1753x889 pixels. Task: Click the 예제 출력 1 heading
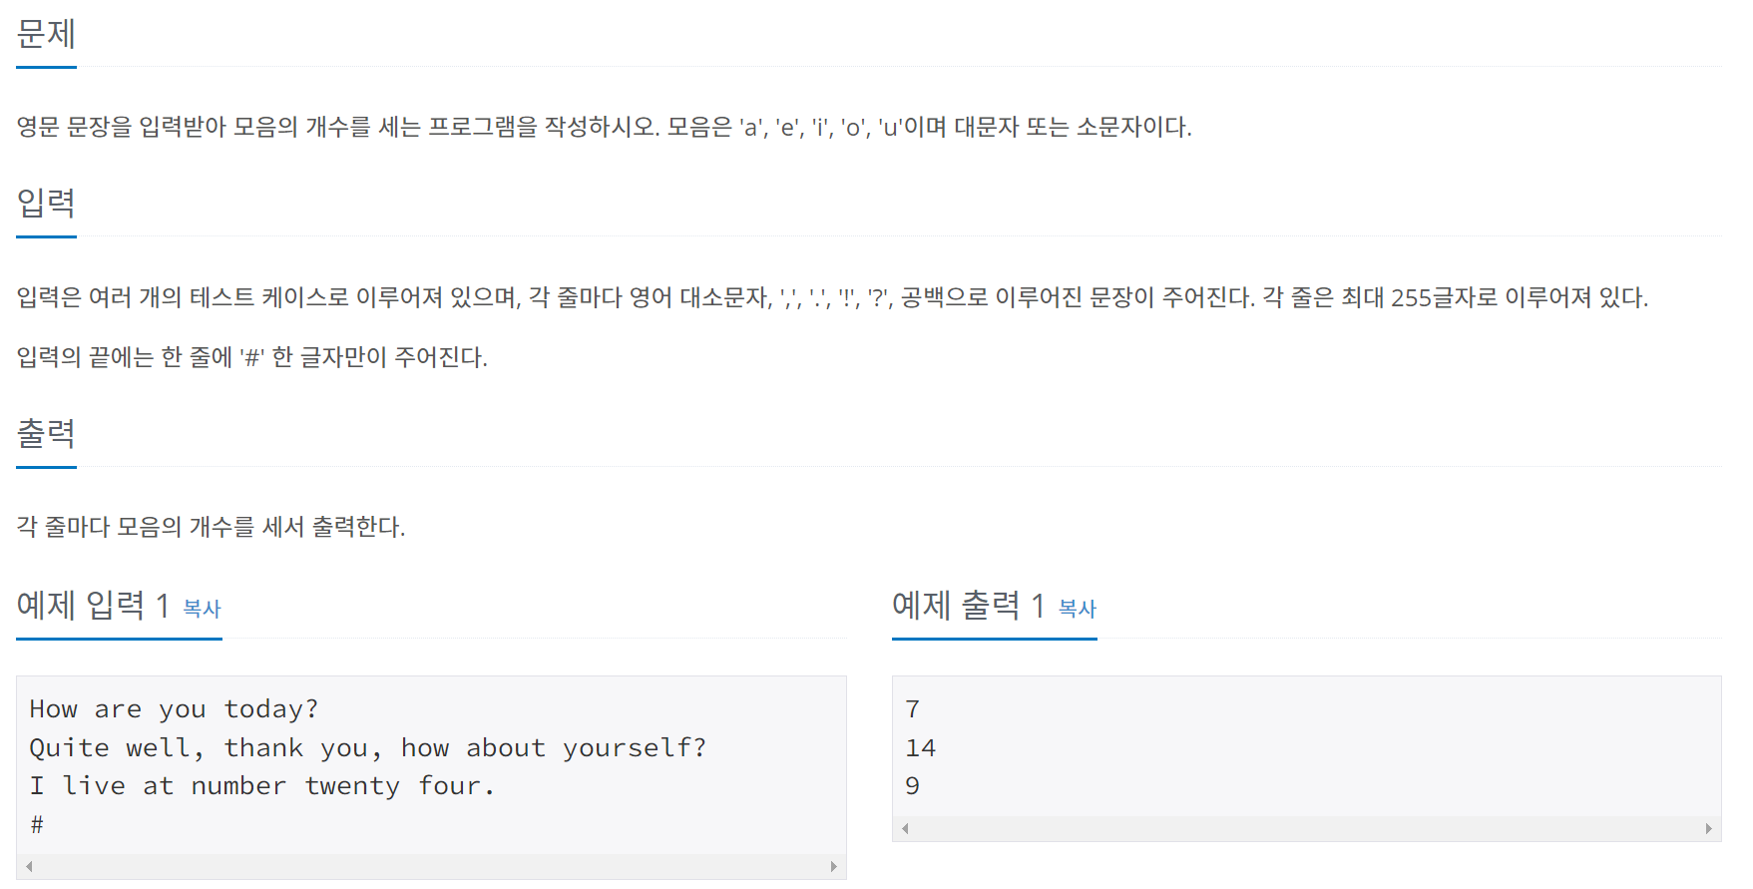click(x=968, y=606)
